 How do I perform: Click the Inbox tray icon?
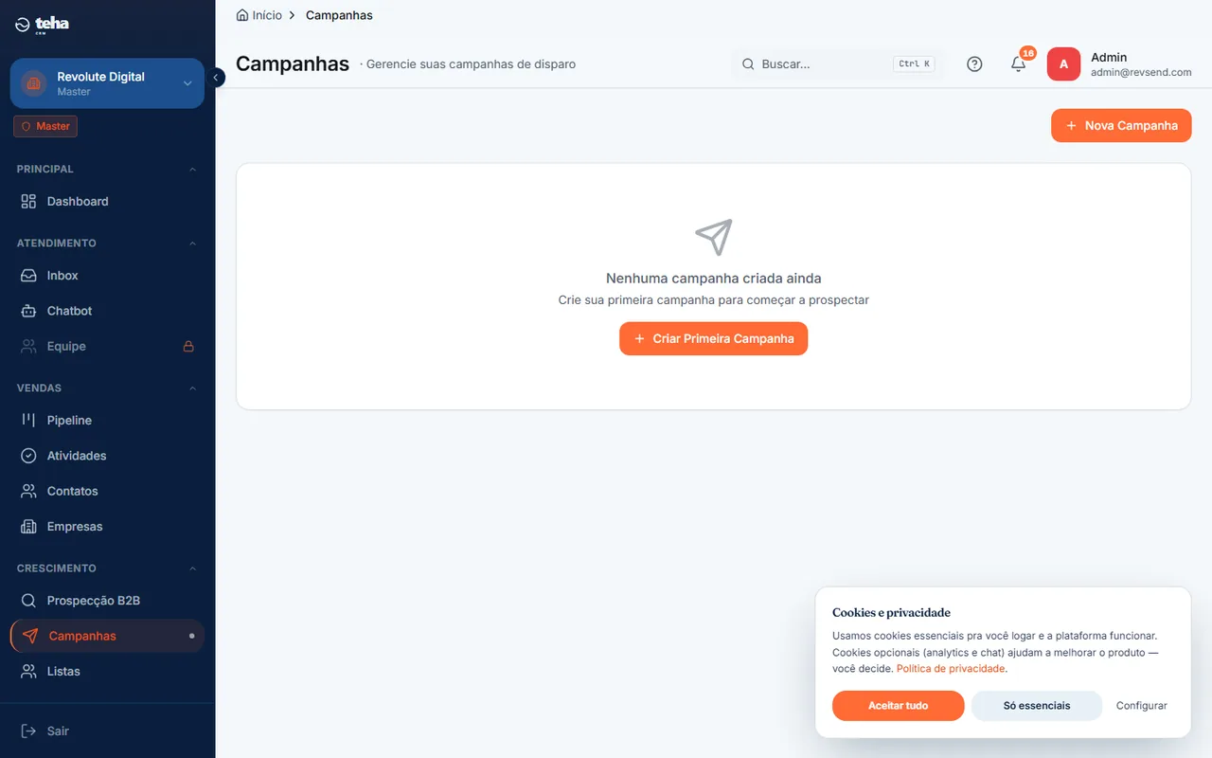click(x=28, y=276)
